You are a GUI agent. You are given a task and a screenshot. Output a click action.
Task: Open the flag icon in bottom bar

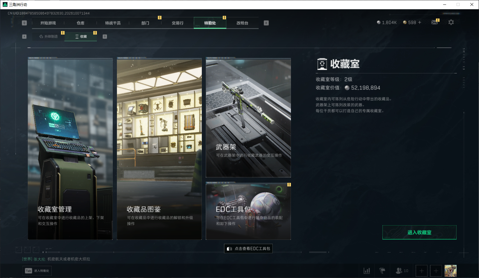382,271
